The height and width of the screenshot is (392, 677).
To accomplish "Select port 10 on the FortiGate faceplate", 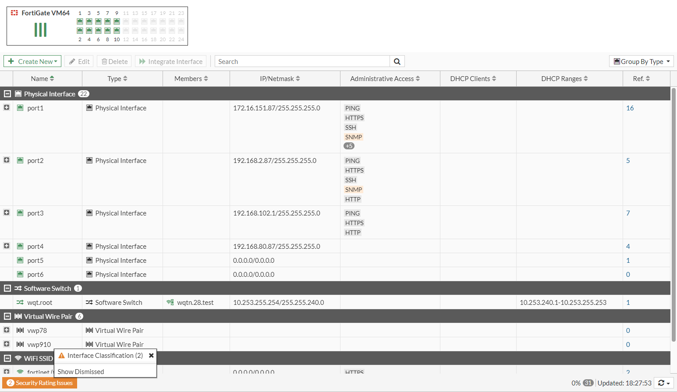I will point(117,31).
